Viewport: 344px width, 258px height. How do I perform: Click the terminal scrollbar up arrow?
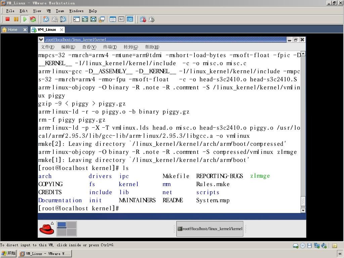tap(303, 54)
